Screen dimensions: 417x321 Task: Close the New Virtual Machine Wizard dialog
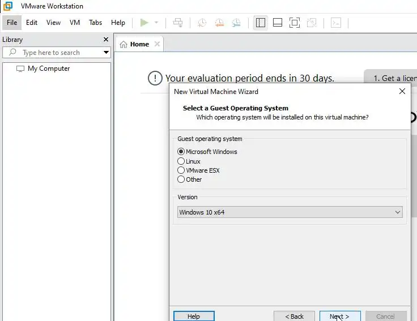point(402,91)
